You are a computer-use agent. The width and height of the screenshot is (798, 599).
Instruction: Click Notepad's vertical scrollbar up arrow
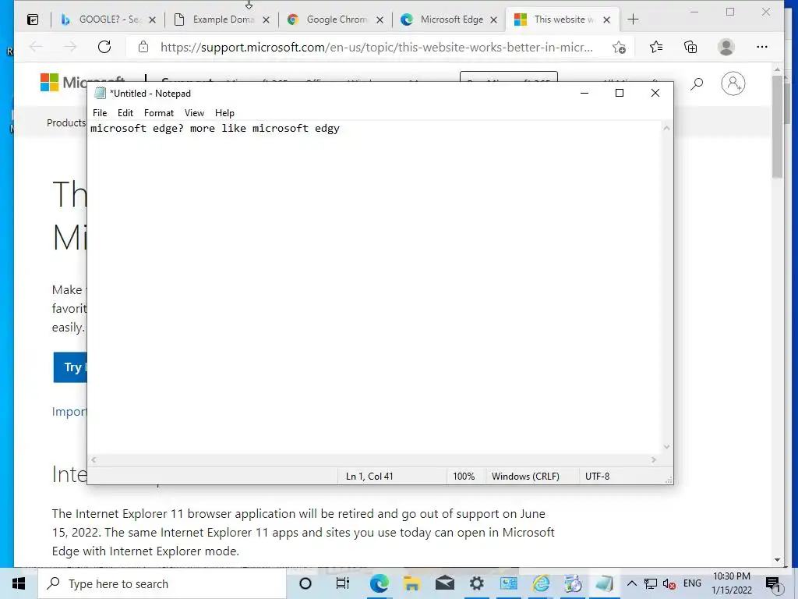click(667, 129)
